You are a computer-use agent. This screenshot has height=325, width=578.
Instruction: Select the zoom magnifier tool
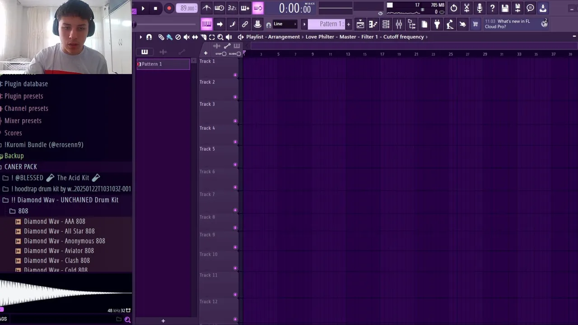point(220,37)
